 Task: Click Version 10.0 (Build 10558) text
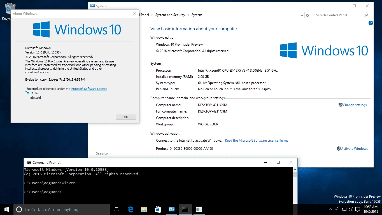pos(43,52)
